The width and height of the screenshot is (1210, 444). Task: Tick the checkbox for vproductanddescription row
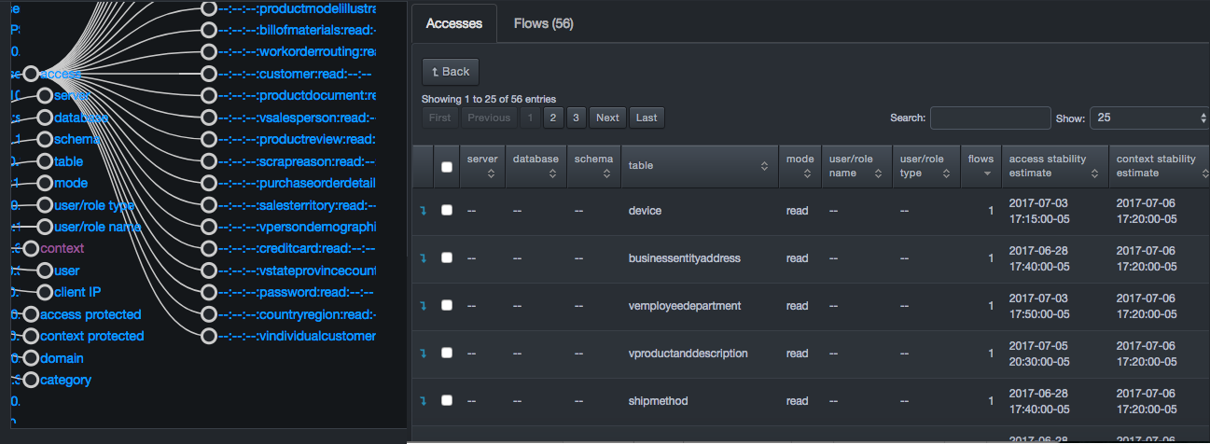(x=447, y=354)
